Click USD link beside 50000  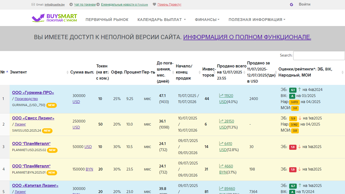[88, 147]
